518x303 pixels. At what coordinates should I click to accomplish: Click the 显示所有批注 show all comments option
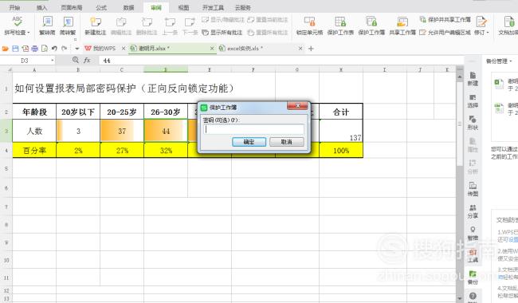222,33
